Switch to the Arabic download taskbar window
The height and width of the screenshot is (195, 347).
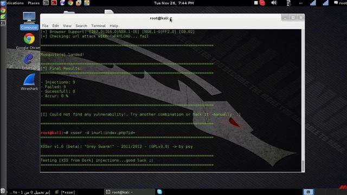pyautogui.click(x=30, y=192)
